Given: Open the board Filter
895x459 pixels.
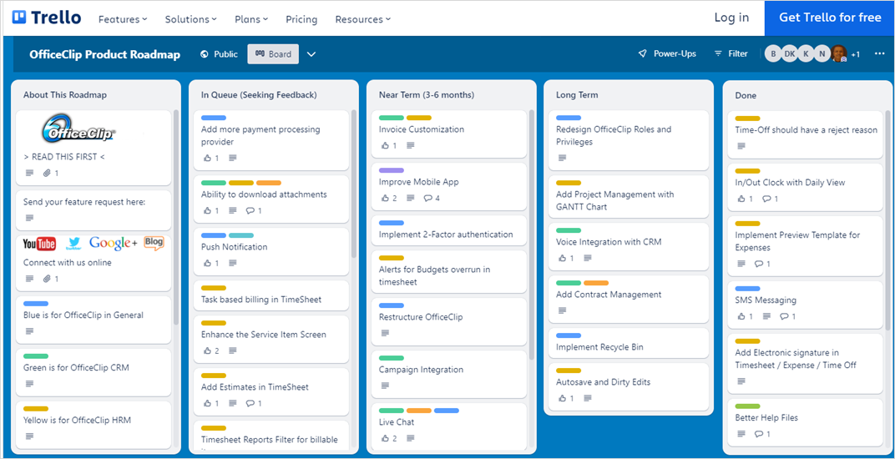Looking at the screenshot, I should 731,53.
